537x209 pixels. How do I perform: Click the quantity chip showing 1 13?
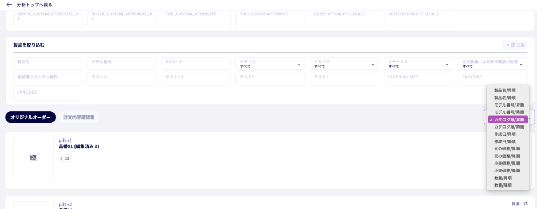tap(65, 158)
